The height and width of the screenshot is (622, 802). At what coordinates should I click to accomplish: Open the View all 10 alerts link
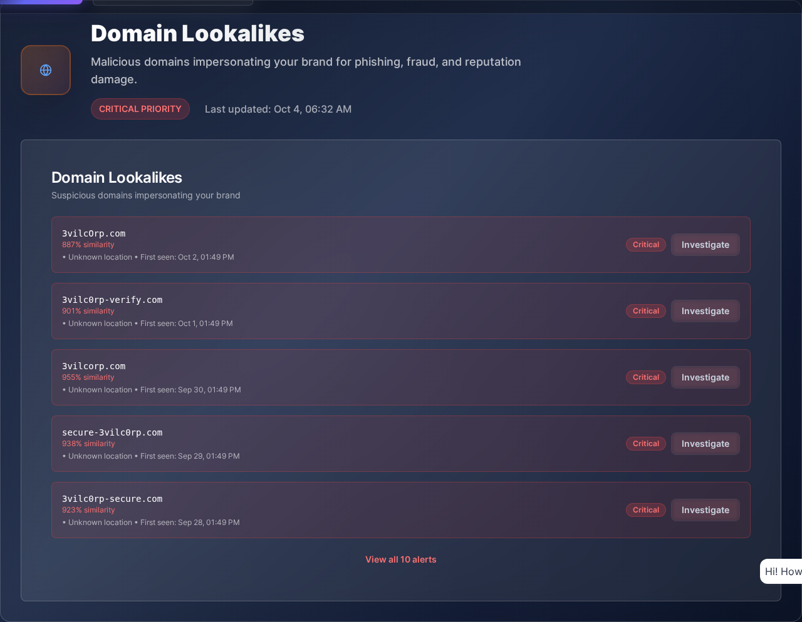(x=401, y=559)
